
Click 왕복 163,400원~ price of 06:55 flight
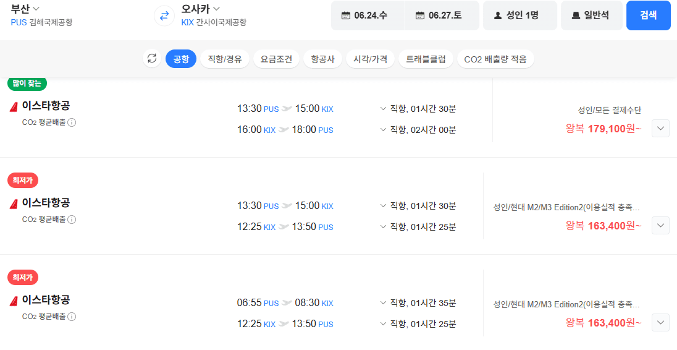pyautogui.click(x=603, y=323)
